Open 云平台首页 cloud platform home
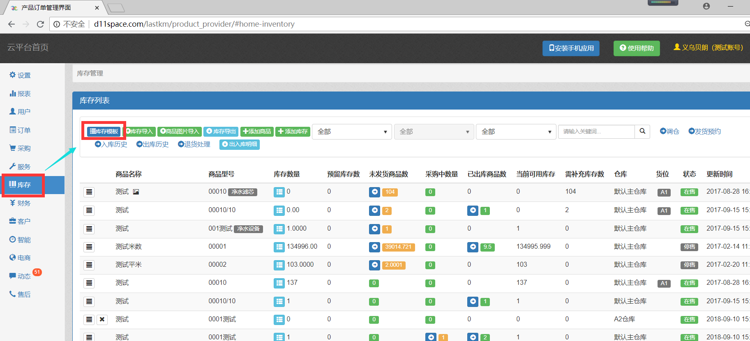The image size is (750, 341). pos(28,47)
